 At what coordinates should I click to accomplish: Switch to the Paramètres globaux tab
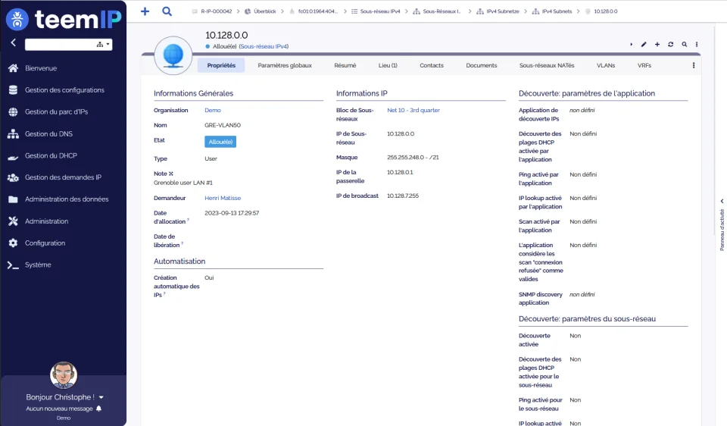click(x=285, y=65)
